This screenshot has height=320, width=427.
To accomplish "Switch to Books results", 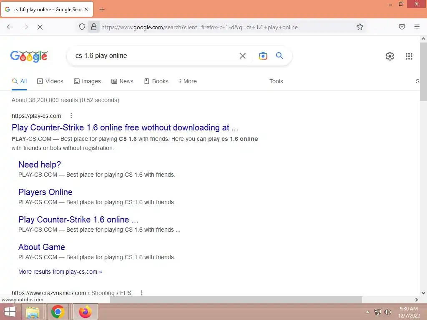I will (x=156, y=81).
